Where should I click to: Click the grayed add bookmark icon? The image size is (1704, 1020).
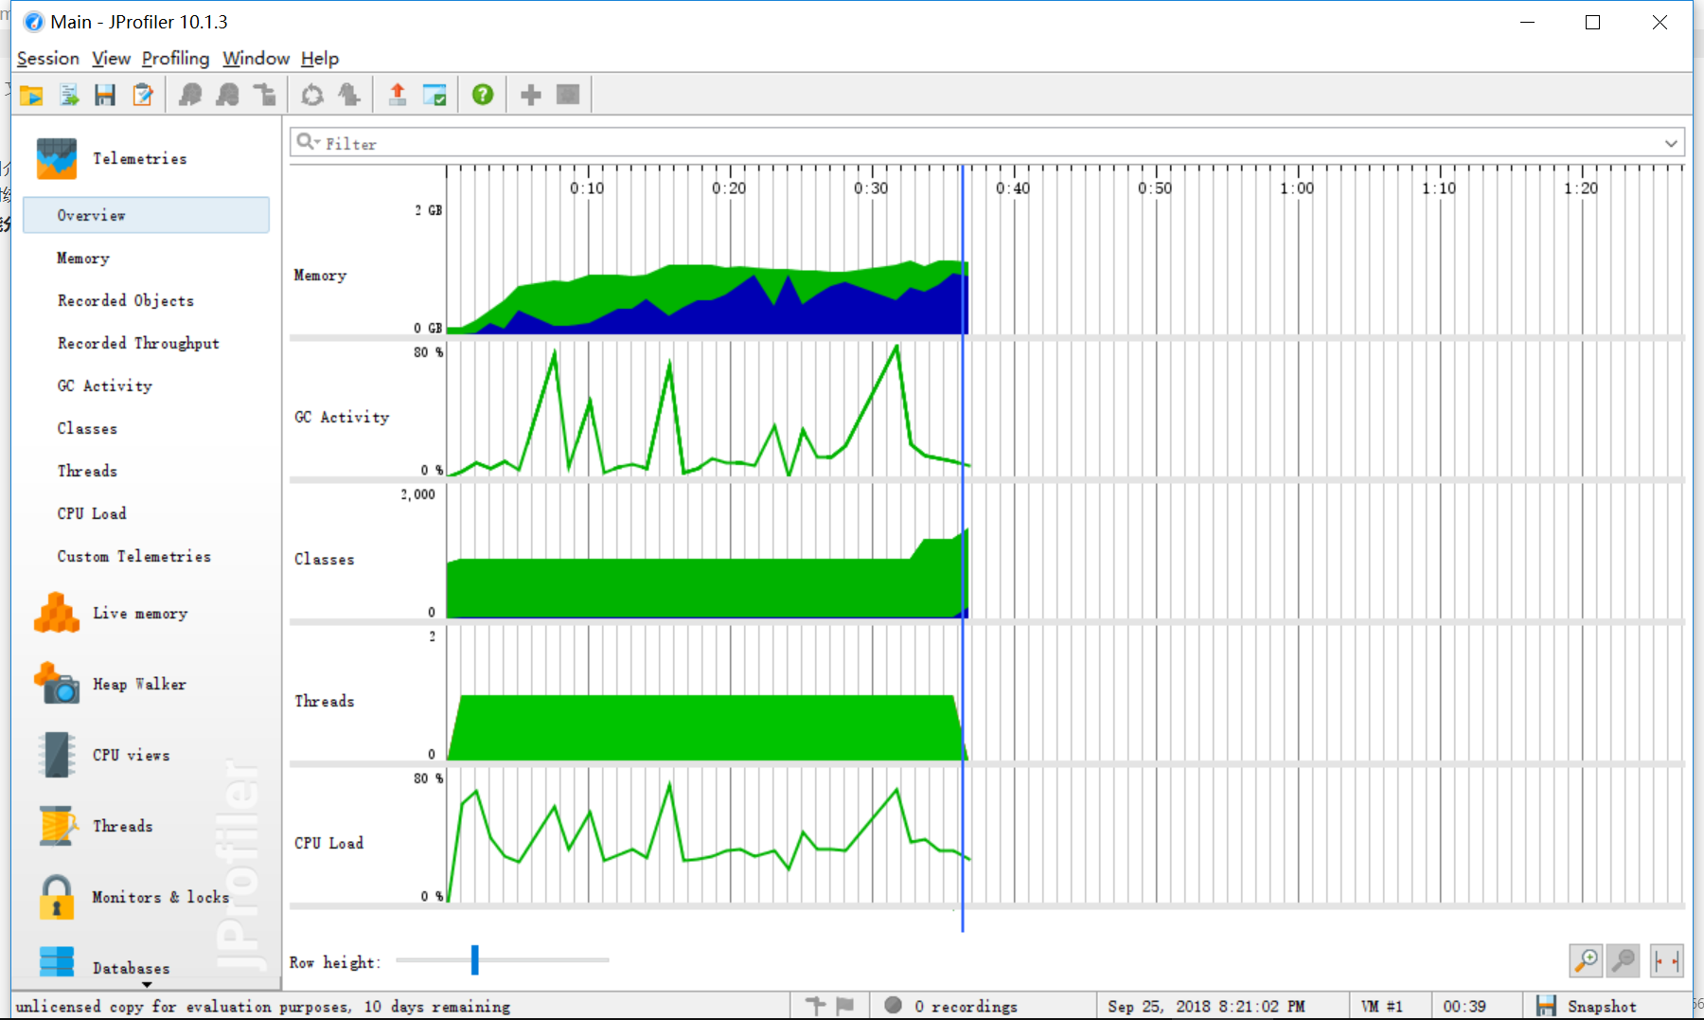coord(349,95)
